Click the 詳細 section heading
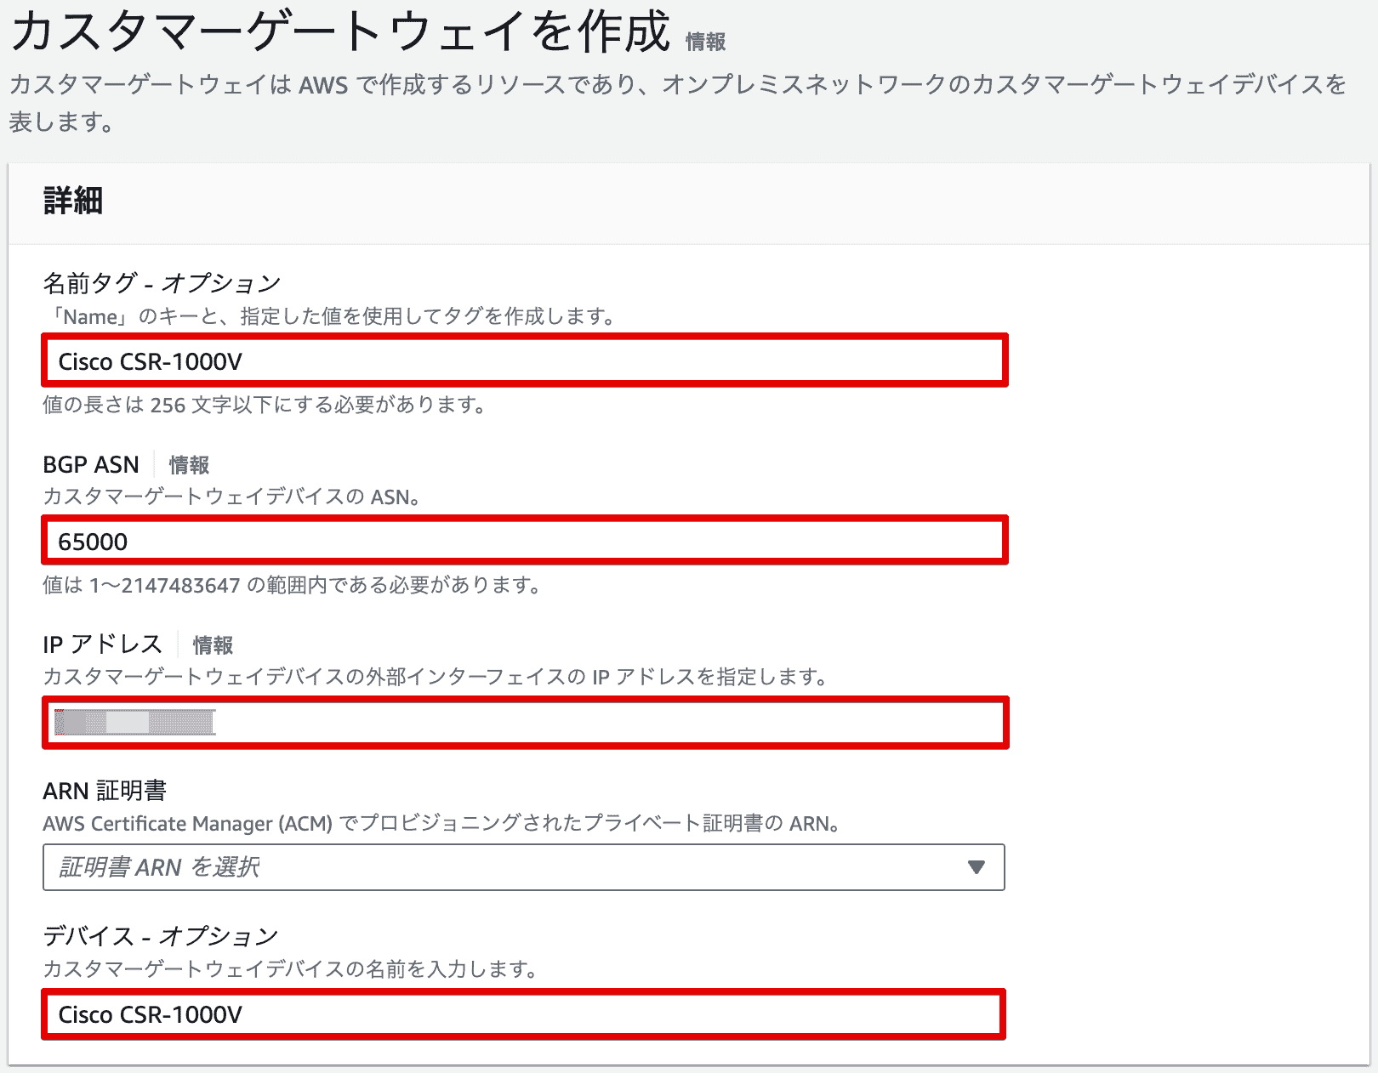The width and height of the screenshot is (1378, 1073). [x=73, y=202]
